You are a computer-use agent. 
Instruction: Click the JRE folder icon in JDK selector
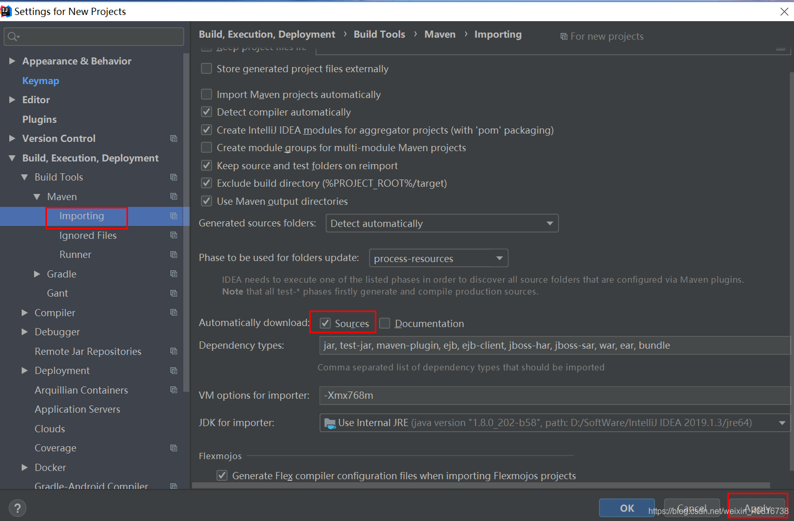[x=329, y=424]
